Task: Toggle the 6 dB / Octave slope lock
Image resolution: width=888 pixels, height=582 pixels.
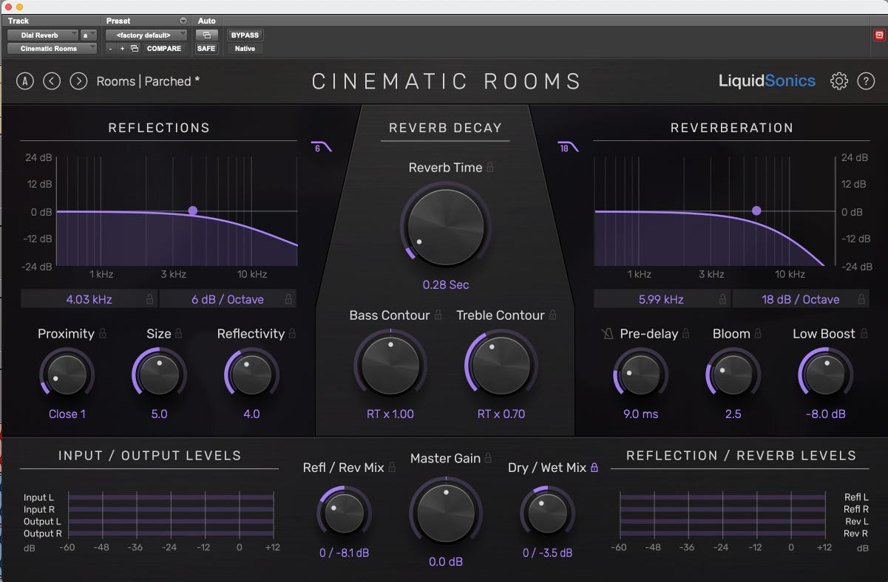Action: click(289, 300)
